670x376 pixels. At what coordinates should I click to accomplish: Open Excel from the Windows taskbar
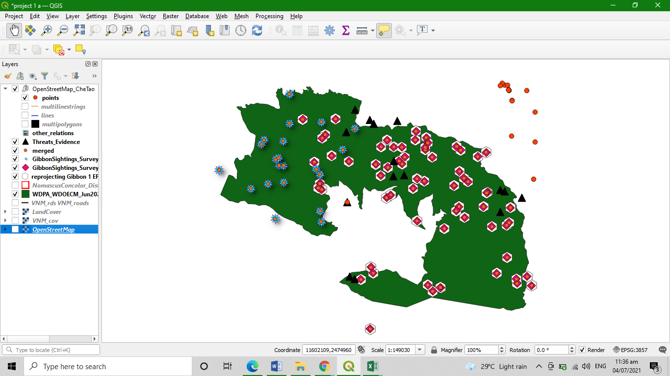(x=372, y=366)
